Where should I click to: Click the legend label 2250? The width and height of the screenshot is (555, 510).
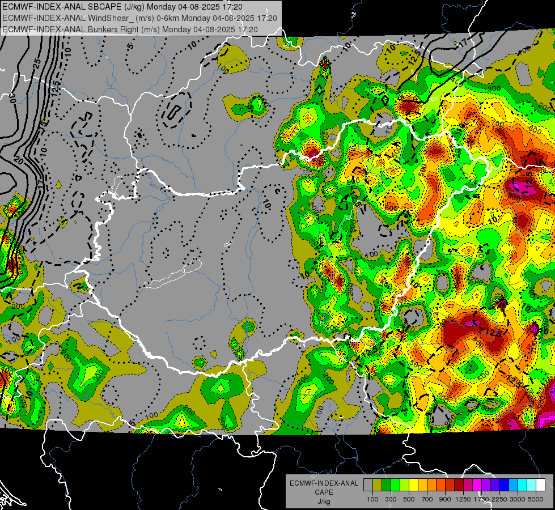[499, 499]
